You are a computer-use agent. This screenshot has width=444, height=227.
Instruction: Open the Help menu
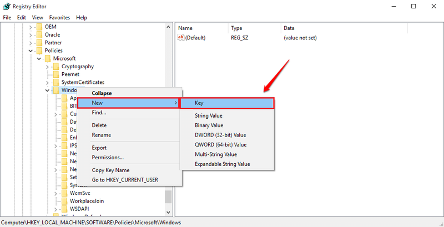(81, 18)
